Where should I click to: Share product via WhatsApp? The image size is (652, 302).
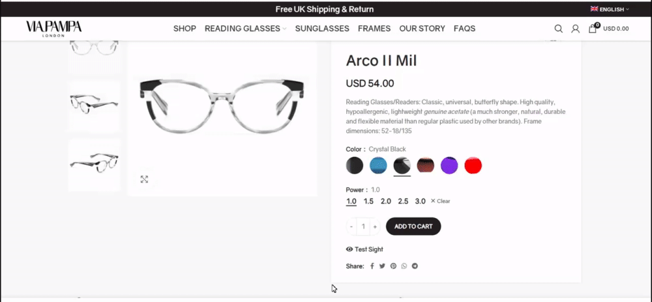(x=404, y=266)
